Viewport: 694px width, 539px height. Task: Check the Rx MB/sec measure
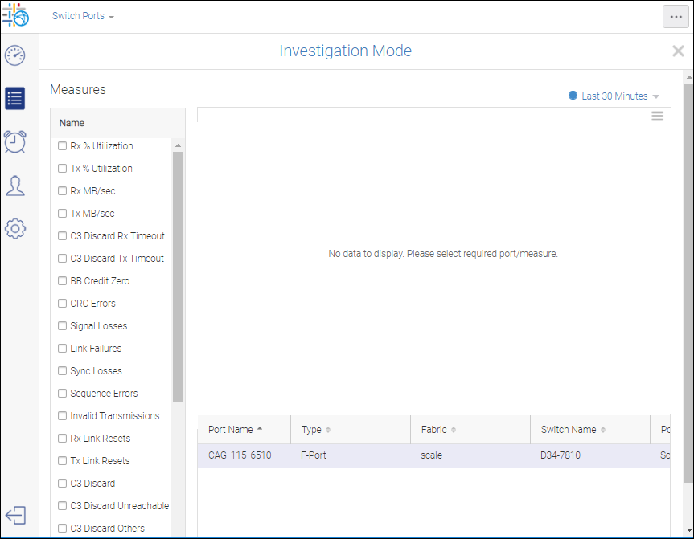(x=63, y=191)
